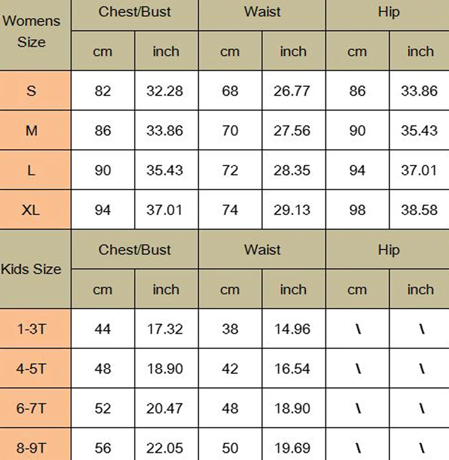This screenshot has width=449, height=460.
Task: Click the S size row label
Action: pos(35,90)
